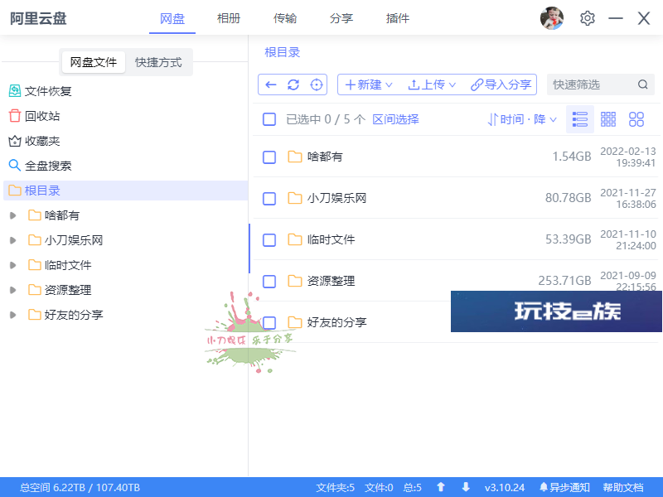Click the folder icon of 资源整理 row

295,281
